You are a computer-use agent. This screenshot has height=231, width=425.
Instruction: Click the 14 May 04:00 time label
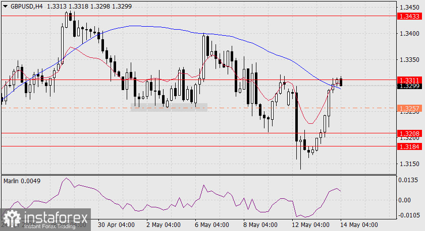[x=359, y=225]
